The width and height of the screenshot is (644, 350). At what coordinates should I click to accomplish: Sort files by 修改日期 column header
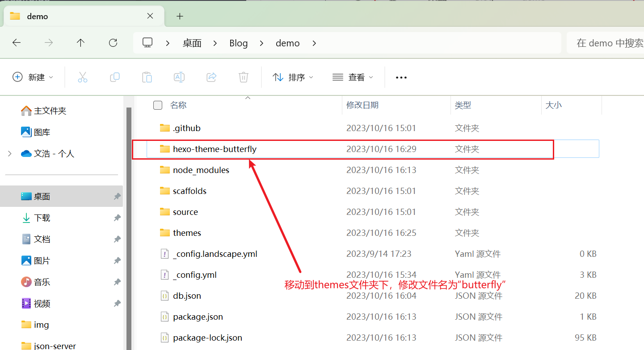tap(362, 105)
